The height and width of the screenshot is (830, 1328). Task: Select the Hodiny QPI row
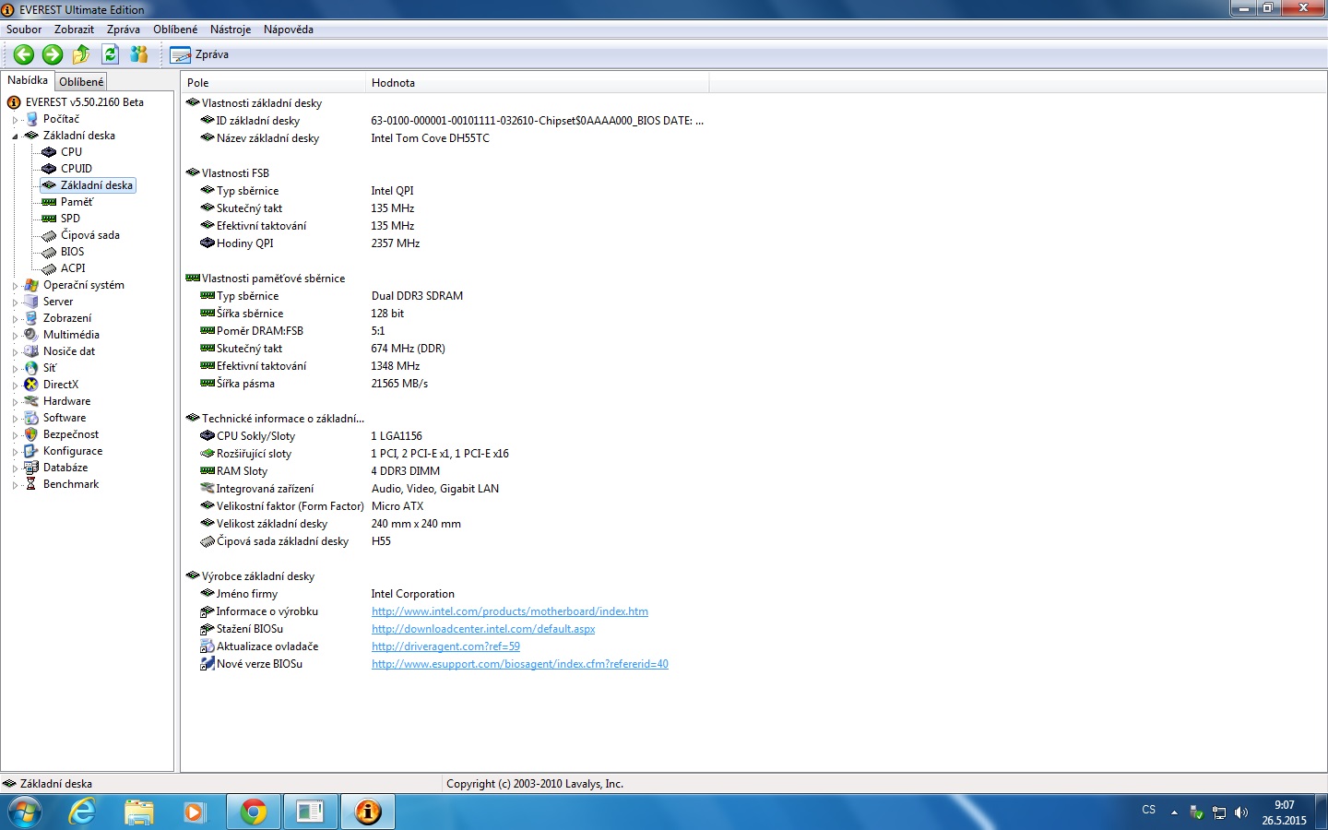click(x=446, y=243)
